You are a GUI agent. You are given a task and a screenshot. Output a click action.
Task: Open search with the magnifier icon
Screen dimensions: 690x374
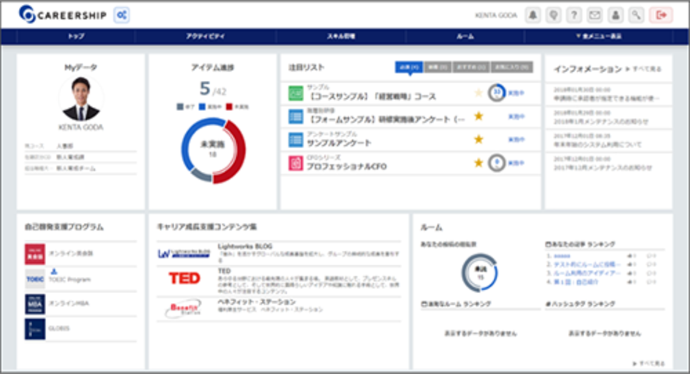click(636, 15)
